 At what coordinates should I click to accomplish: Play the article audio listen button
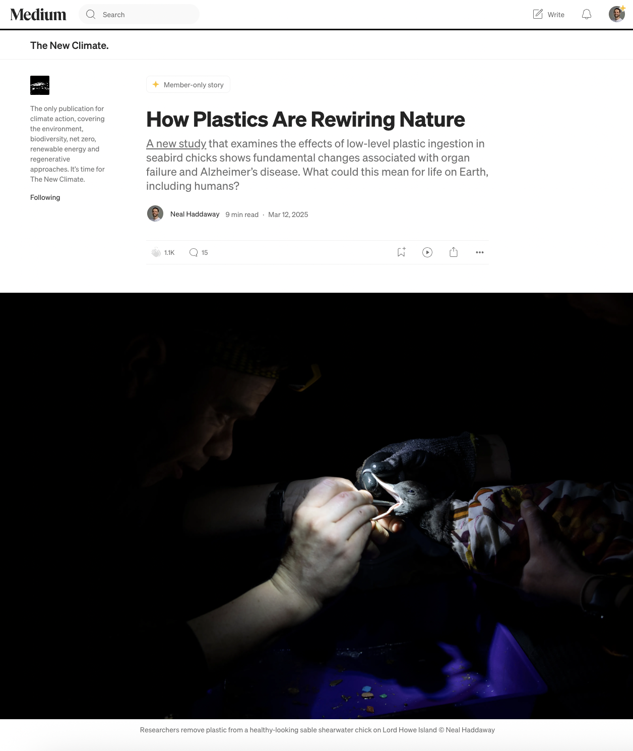point(427,252)
